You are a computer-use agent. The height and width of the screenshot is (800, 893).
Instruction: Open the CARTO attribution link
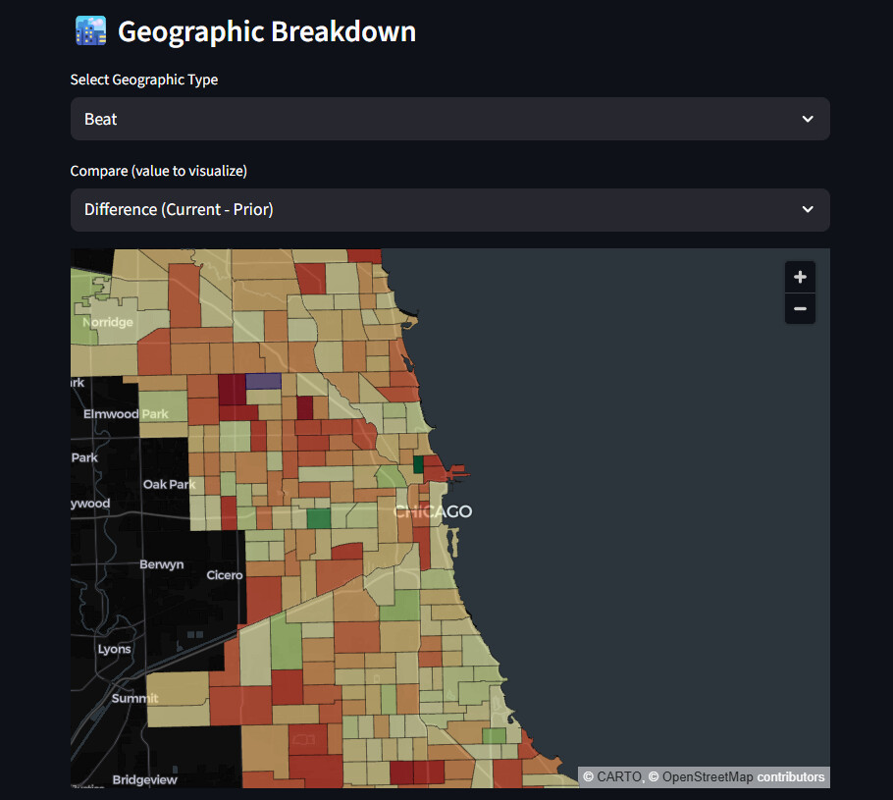coord(619,776)
